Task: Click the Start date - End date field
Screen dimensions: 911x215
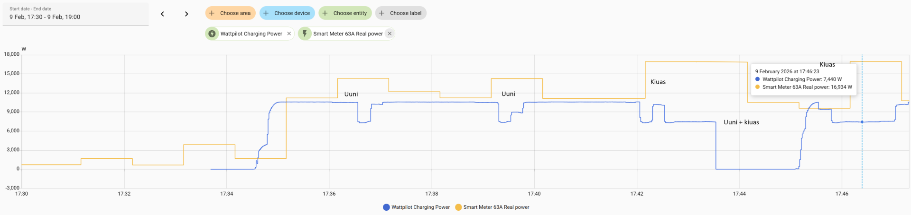Action: coord(76,14)
